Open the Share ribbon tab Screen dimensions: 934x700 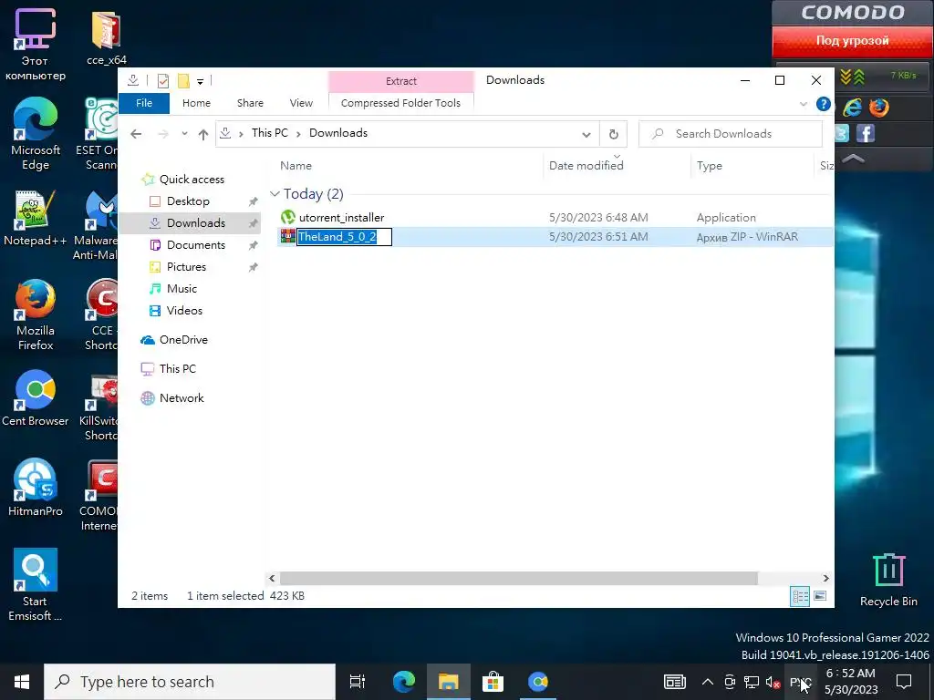[x=250, y=103]
